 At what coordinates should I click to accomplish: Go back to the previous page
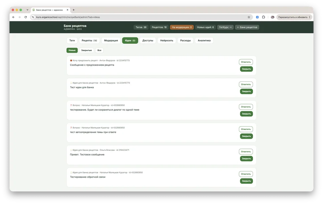[x=13, y=17]
